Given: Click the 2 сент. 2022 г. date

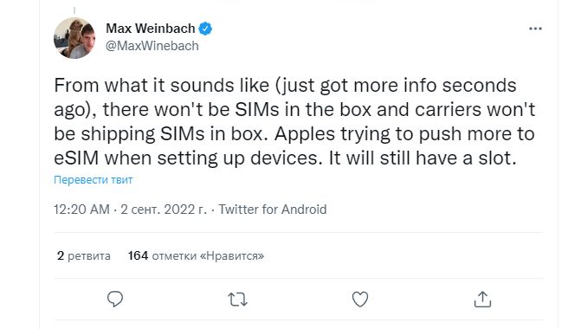Looking at the screenshot, I should (x=164, y=210).
